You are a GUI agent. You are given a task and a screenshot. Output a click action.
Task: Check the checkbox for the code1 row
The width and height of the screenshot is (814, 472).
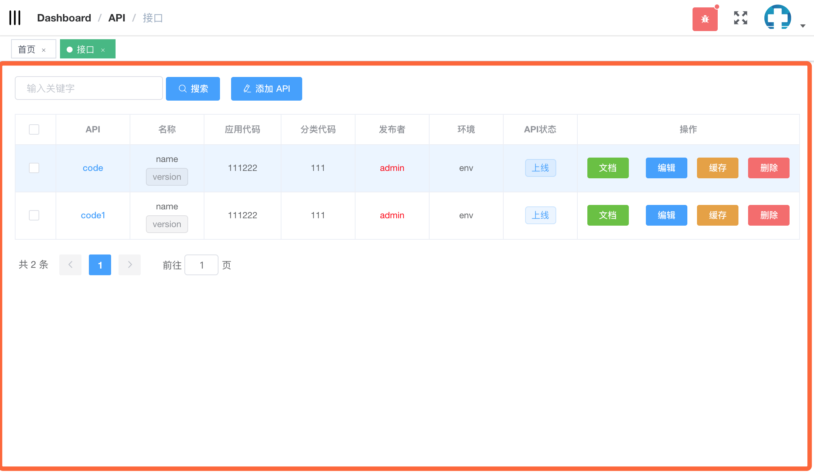point(34,215)
